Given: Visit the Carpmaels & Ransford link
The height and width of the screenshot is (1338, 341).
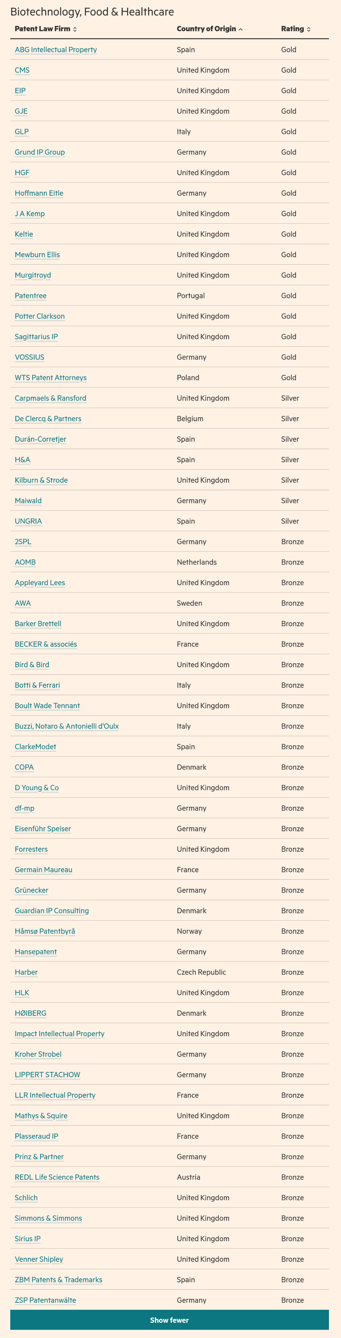Looking at the screenshot, I should pyautogui.click(x=50, y=398).
